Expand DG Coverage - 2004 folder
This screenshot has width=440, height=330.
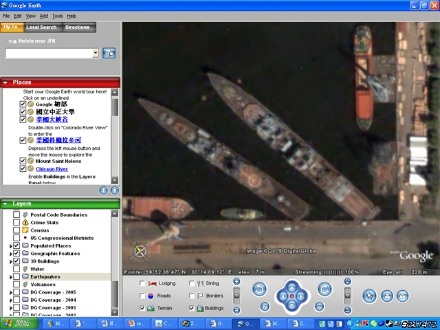[11, 300]
